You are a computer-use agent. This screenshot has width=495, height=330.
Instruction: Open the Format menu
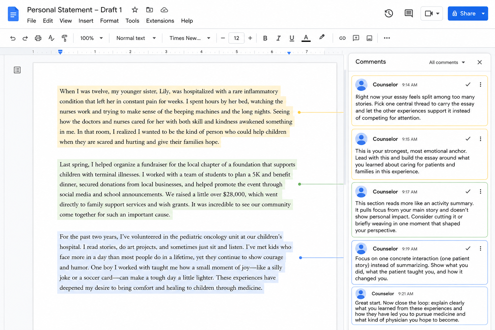pos(109,21)
